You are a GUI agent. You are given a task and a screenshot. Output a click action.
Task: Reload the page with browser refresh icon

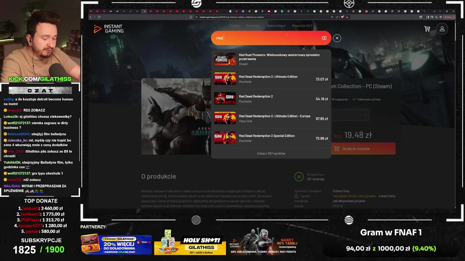click(99, 17)
